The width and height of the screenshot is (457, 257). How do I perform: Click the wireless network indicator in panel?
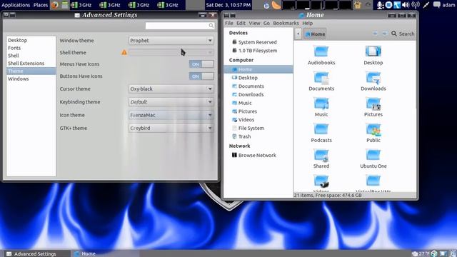416,5
